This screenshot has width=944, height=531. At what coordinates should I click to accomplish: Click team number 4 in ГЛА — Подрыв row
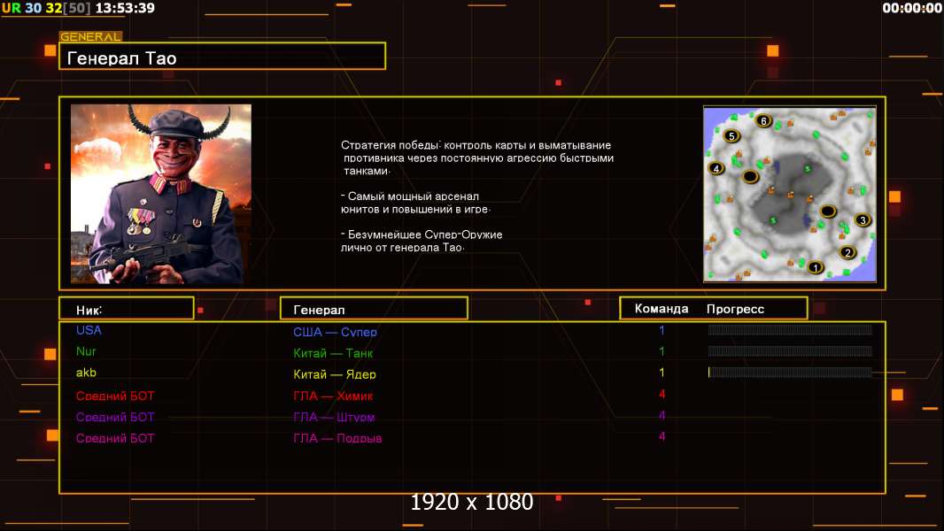point(662,436)
